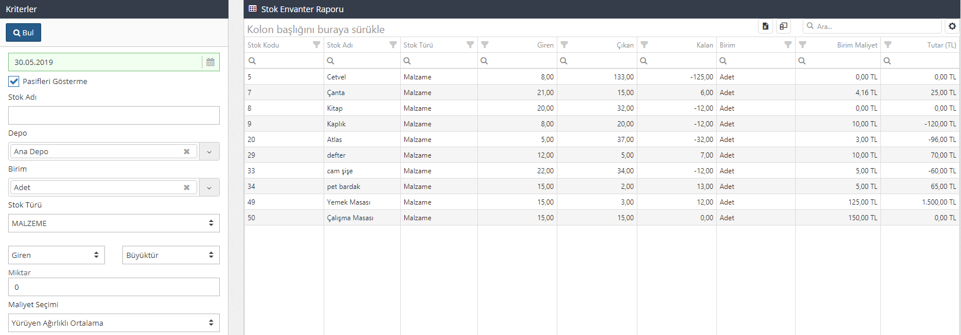
Task: Clear the Ana Depo selection
Action: pyautogui.click(x=187, y=152)
